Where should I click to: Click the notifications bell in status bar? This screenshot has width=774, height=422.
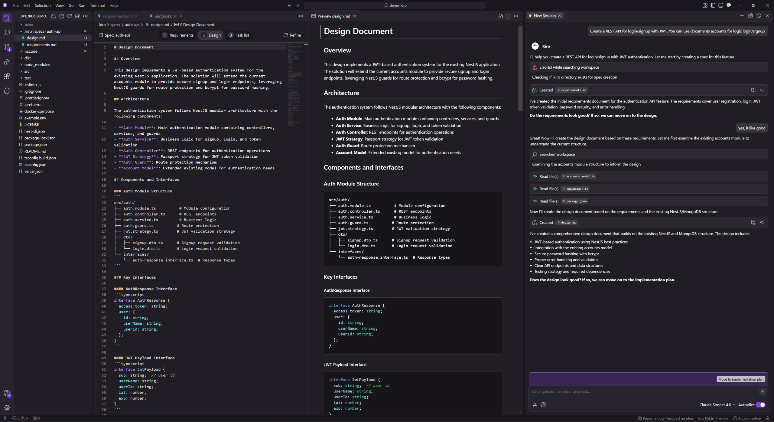768,418
